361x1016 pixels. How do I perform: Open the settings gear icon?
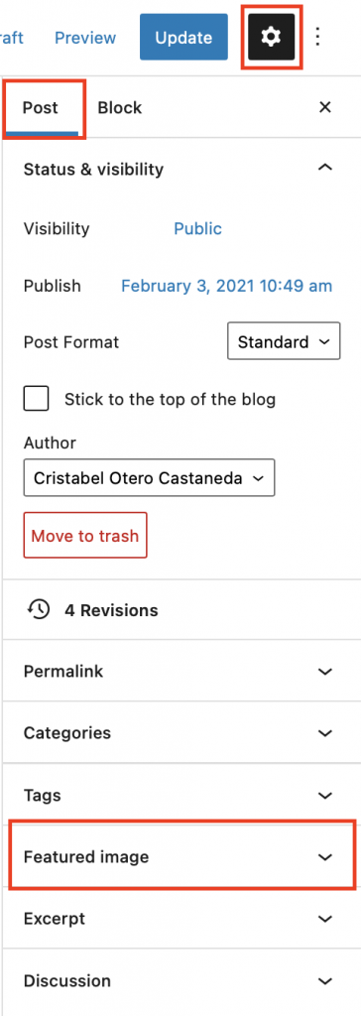pyautogui.click(x=271, y=38)
